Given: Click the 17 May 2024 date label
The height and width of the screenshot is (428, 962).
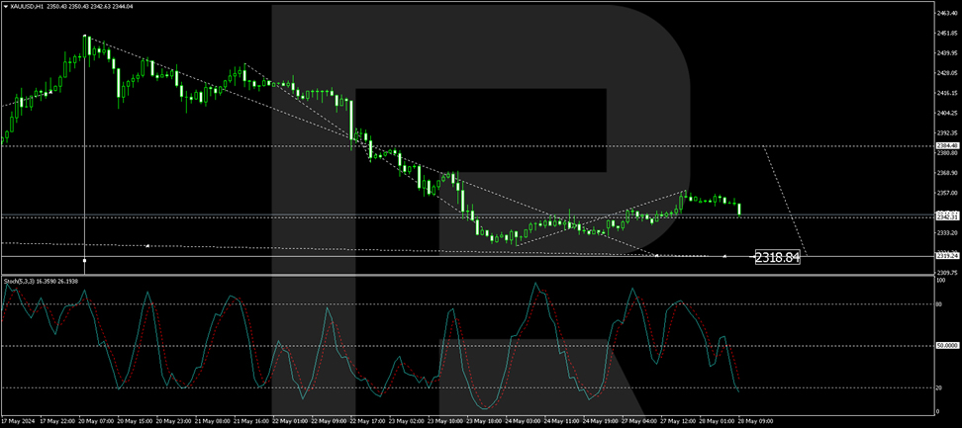Looking at the screenshot, I should click(18, 421).
